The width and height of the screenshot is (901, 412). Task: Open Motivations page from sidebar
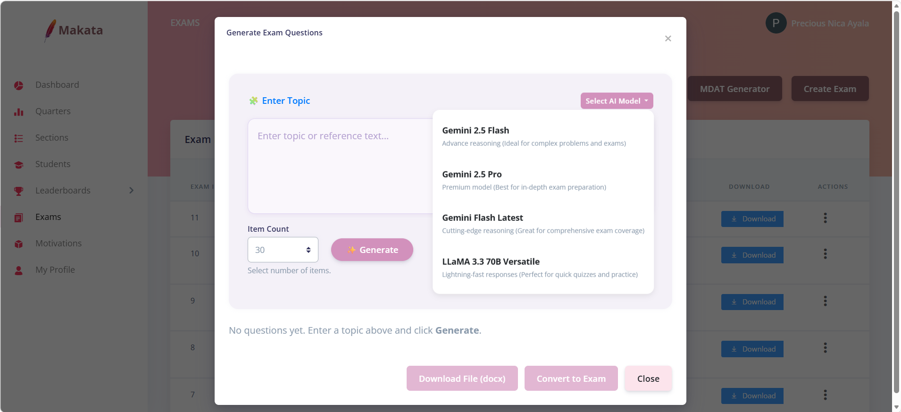point(58,244)
